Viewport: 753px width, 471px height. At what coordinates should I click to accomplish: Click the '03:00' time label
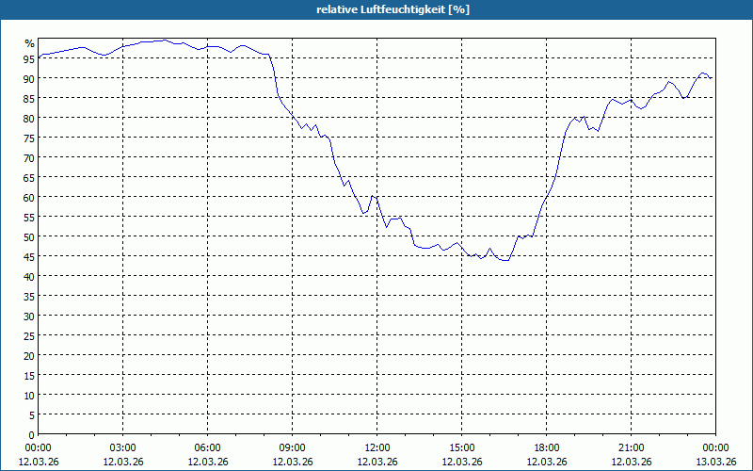[123, 448]
